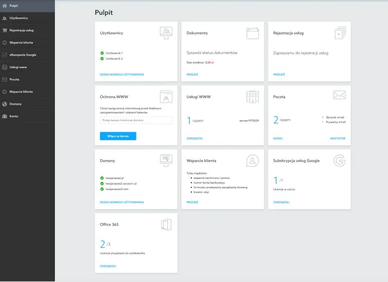Click the Ochrona WWW padlock browser icon
The height and width of the screenshot is (282, 388).
point(166,97)
